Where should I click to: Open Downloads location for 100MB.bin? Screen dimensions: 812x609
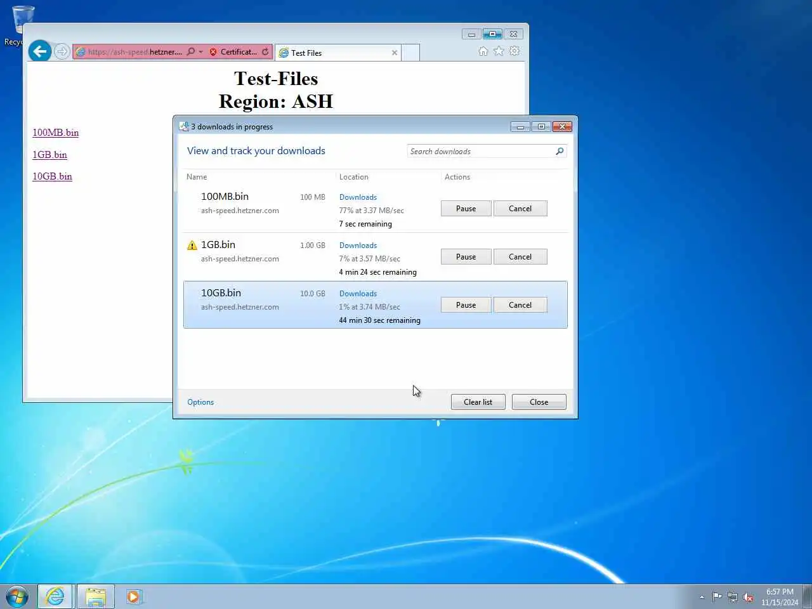358,197
